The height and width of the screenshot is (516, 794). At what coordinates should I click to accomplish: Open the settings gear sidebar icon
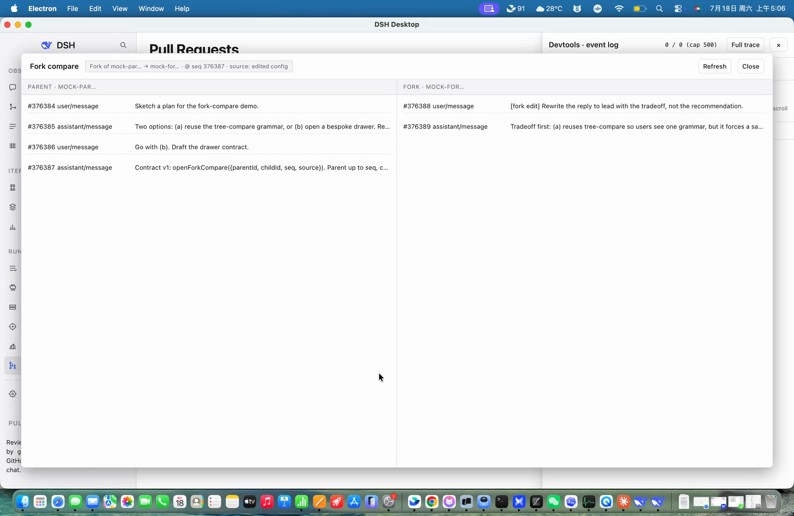coord(13,394)
